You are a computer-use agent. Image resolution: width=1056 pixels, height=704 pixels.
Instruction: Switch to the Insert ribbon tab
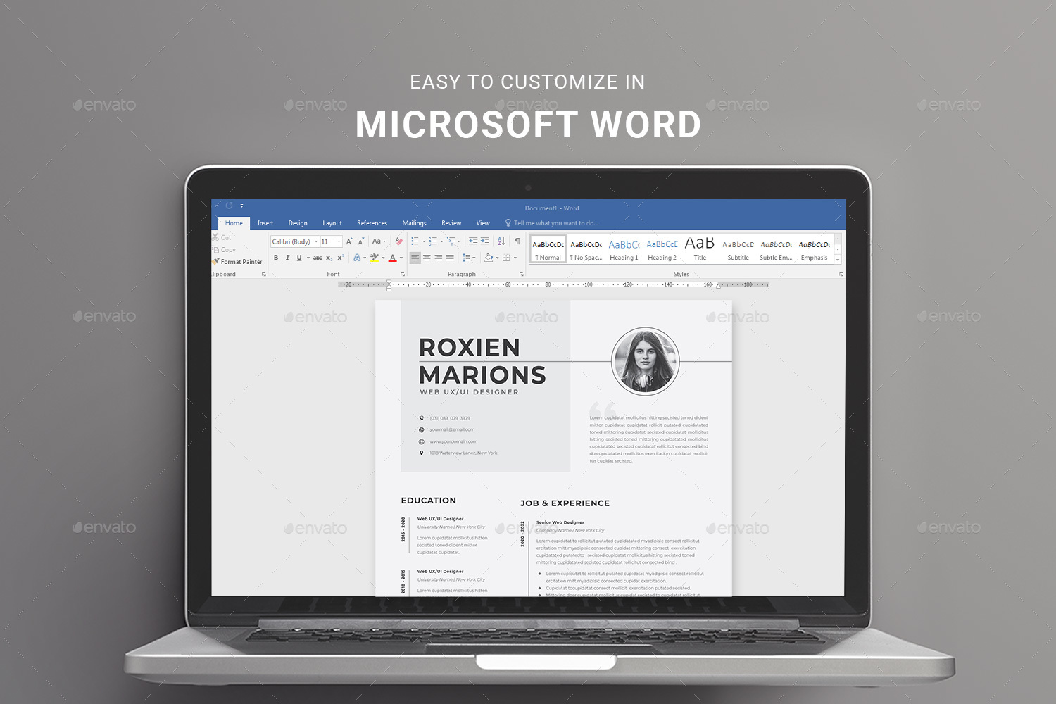265,222
